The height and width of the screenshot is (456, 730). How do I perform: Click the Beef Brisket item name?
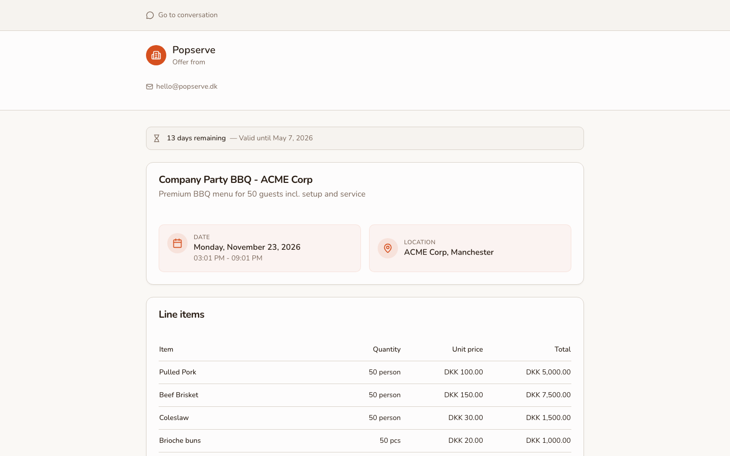[178, 395]
